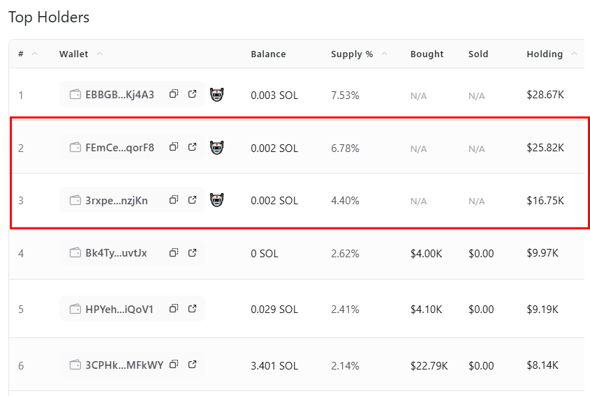
Task: Click wallet icon of FEmCe...qorF8
Action: click(75, 147)
